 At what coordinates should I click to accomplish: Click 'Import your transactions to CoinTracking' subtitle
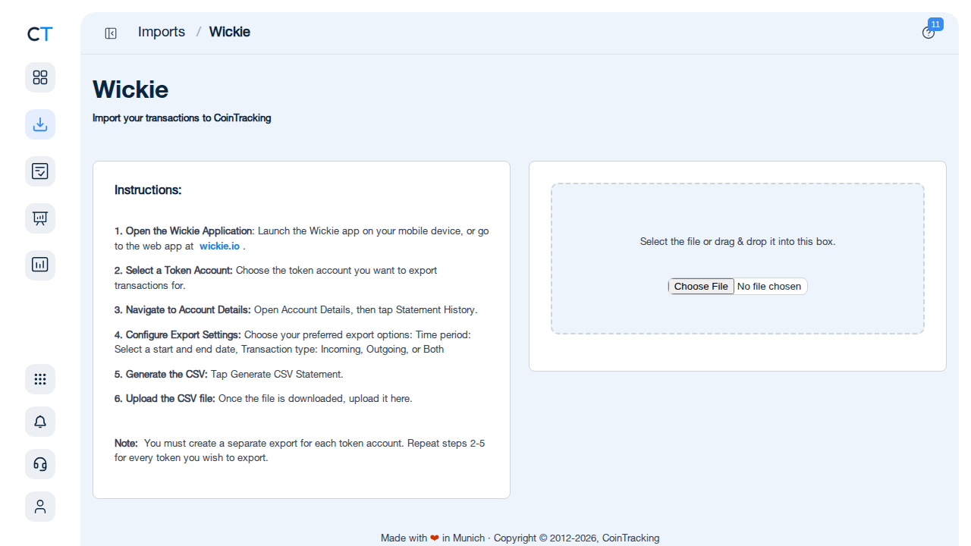coord(182,118)
